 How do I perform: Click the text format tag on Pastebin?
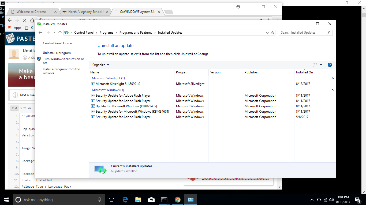tap(14, 108)
